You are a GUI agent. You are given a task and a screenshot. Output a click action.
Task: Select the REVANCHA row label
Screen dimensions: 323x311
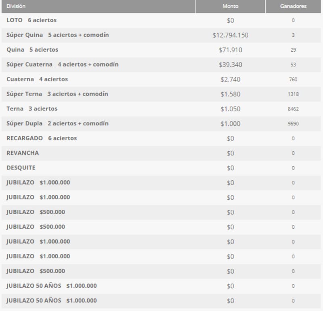[23, 153]
